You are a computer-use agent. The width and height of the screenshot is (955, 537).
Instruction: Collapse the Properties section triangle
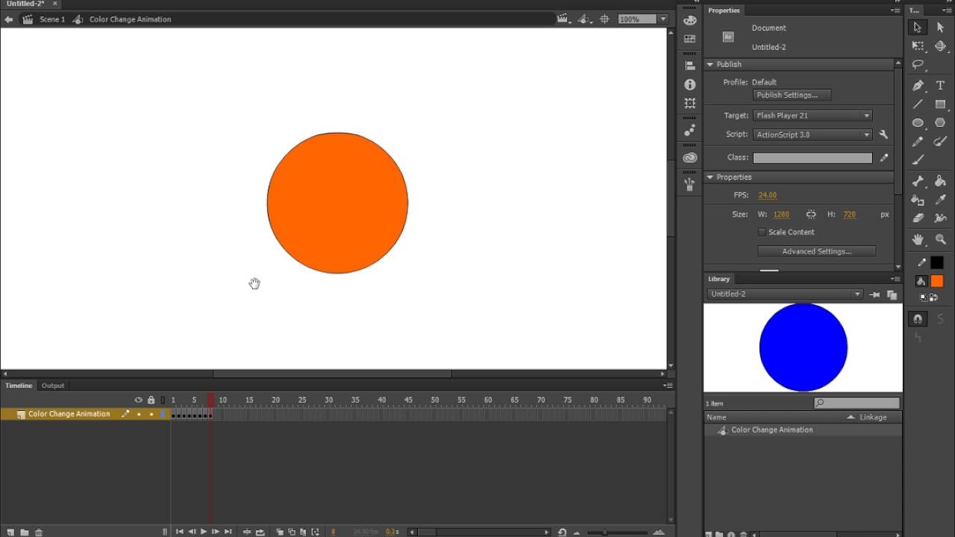(x=710, y=178)
